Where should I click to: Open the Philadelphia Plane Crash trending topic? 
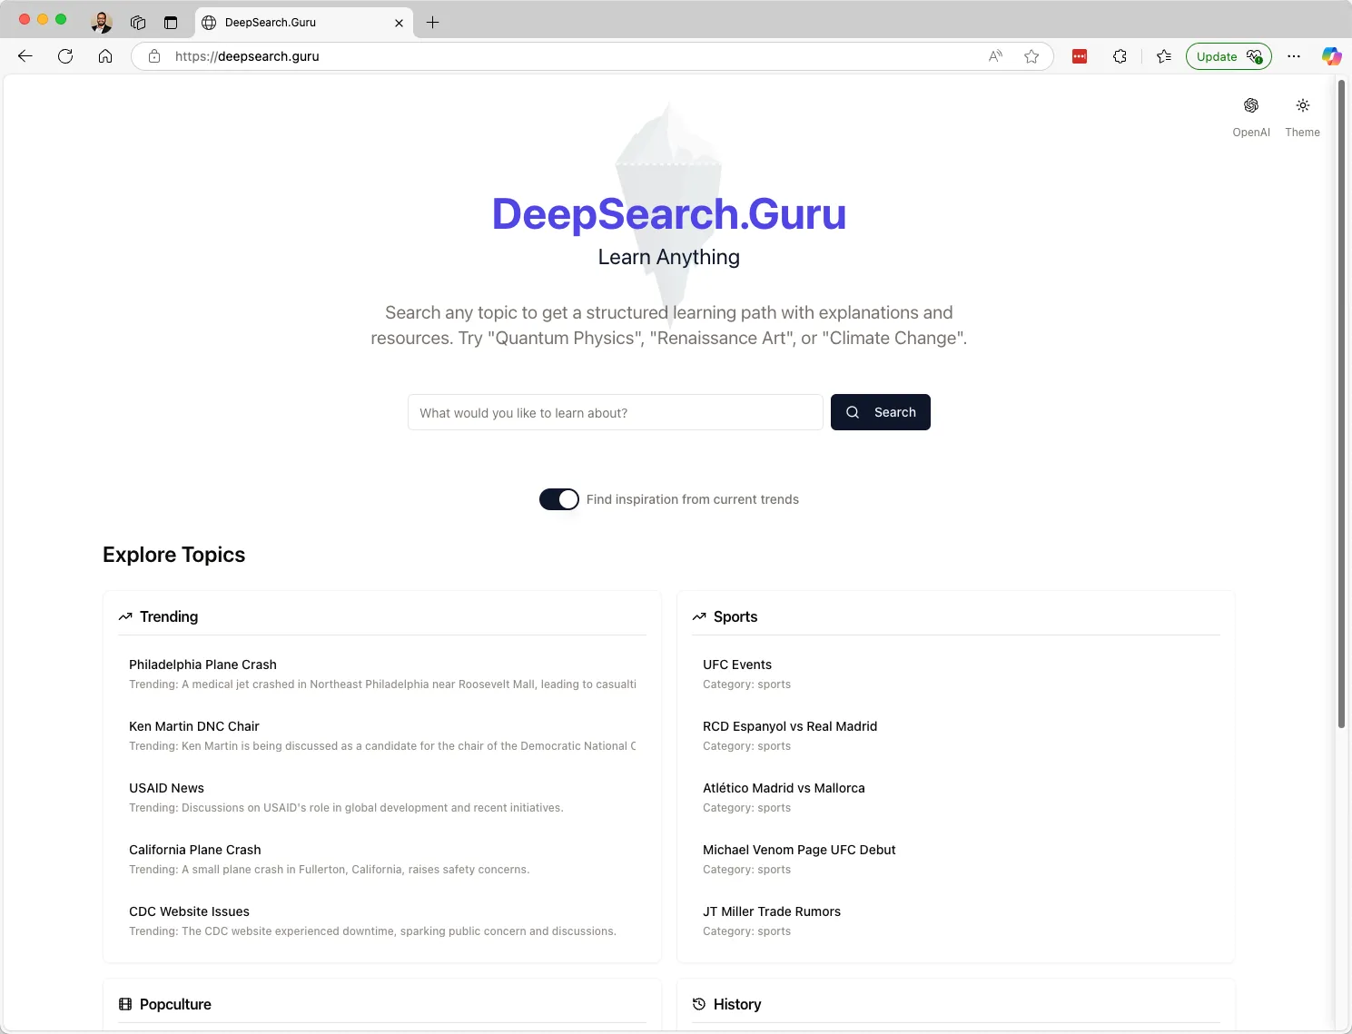click(202, 665)
